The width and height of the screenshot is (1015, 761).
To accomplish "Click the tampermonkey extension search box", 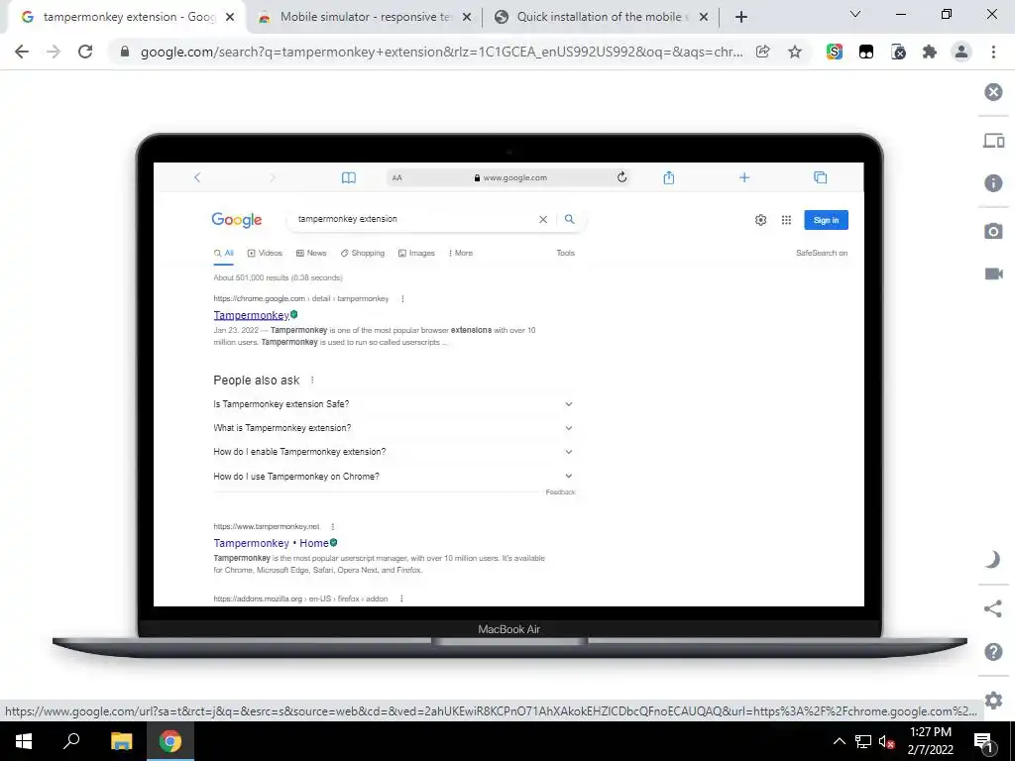I will (414, 219).
